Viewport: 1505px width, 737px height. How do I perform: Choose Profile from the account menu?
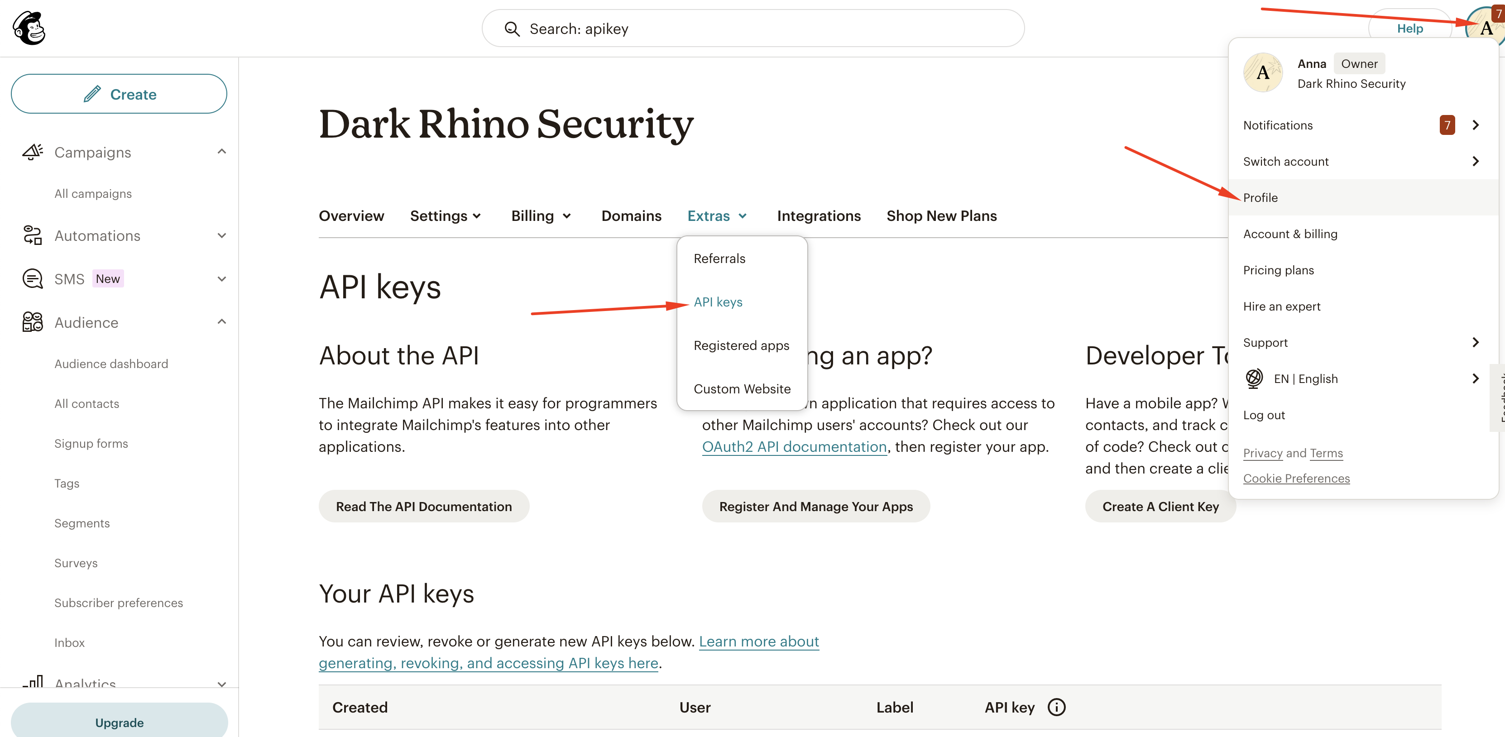[1260, 197]
